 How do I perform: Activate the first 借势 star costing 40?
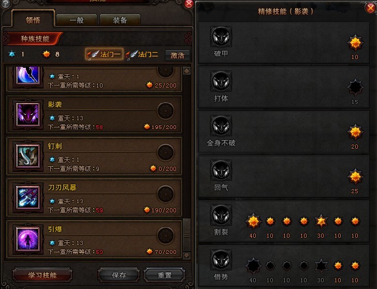tap(253, 266)
